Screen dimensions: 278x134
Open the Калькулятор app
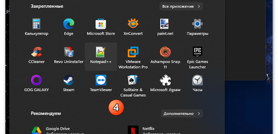pos(37,27)
